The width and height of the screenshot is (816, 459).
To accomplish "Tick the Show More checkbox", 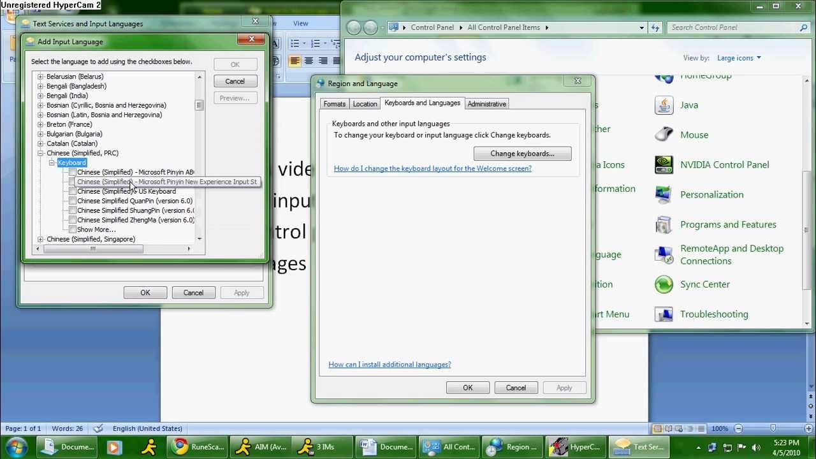I will [73, 229].
